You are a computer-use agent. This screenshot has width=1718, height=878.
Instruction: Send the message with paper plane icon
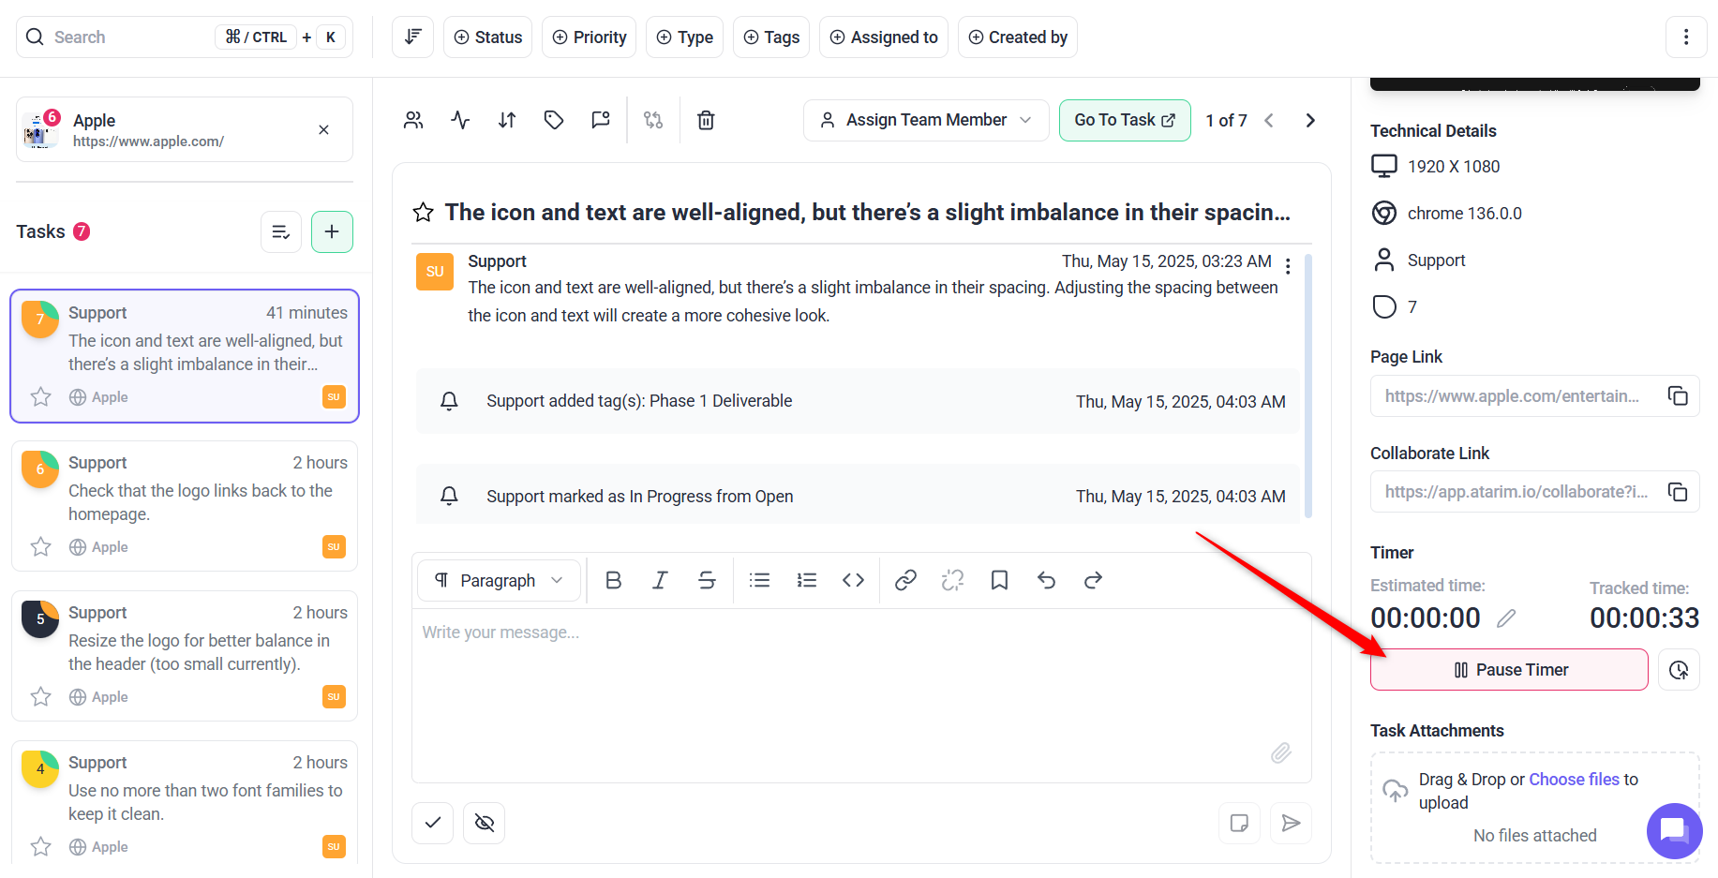pyautogui.click(x=1291, y=823)
